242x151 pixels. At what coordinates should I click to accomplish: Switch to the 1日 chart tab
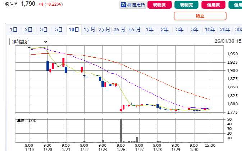pyautogui.click(x=14, y=30)
